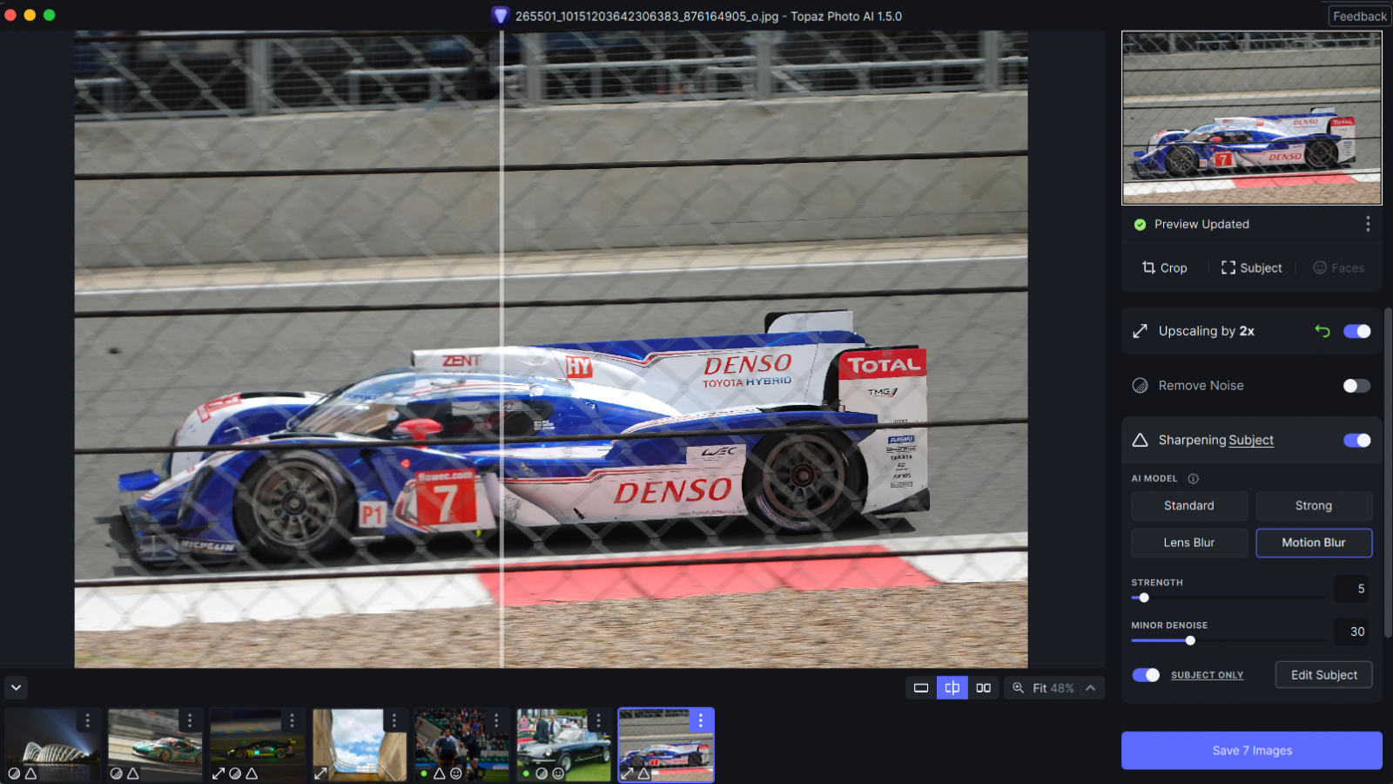Click the Sharpening triangle icon
The width and height of the screenshot is (1393, 784).
click(1140, 441)
